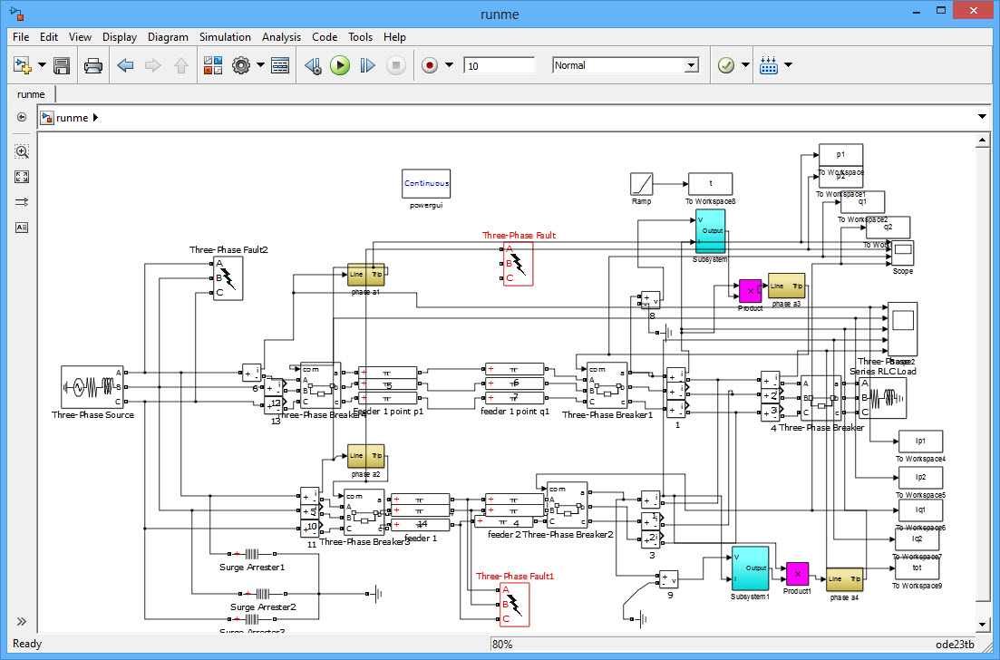The width and height of the screenshot is (1000, 660).
Task: Click the Update Diagram green checkmark icon
Action: (x=726, y=65)
